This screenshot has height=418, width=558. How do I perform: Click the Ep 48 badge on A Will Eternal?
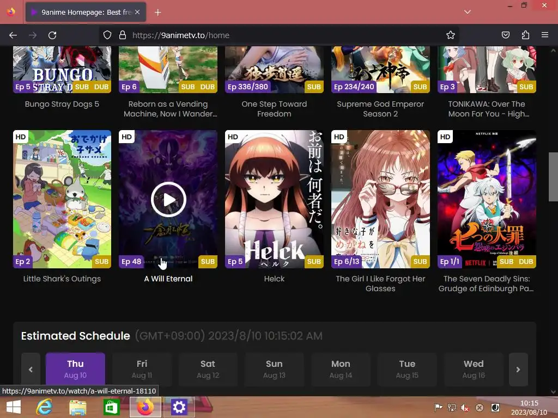click(x=131, y=262)
